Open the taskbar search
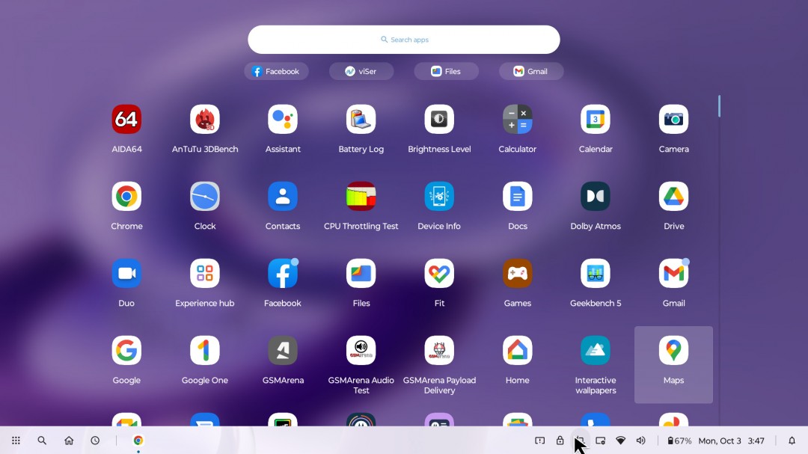808x454 pixels. pyautogui.click(x=42, y=441)
